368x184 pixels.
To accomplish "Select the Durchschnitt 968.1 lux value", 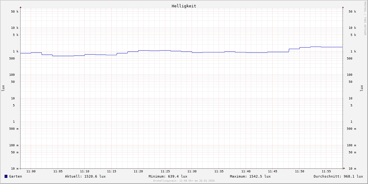I will click(338, 176).
